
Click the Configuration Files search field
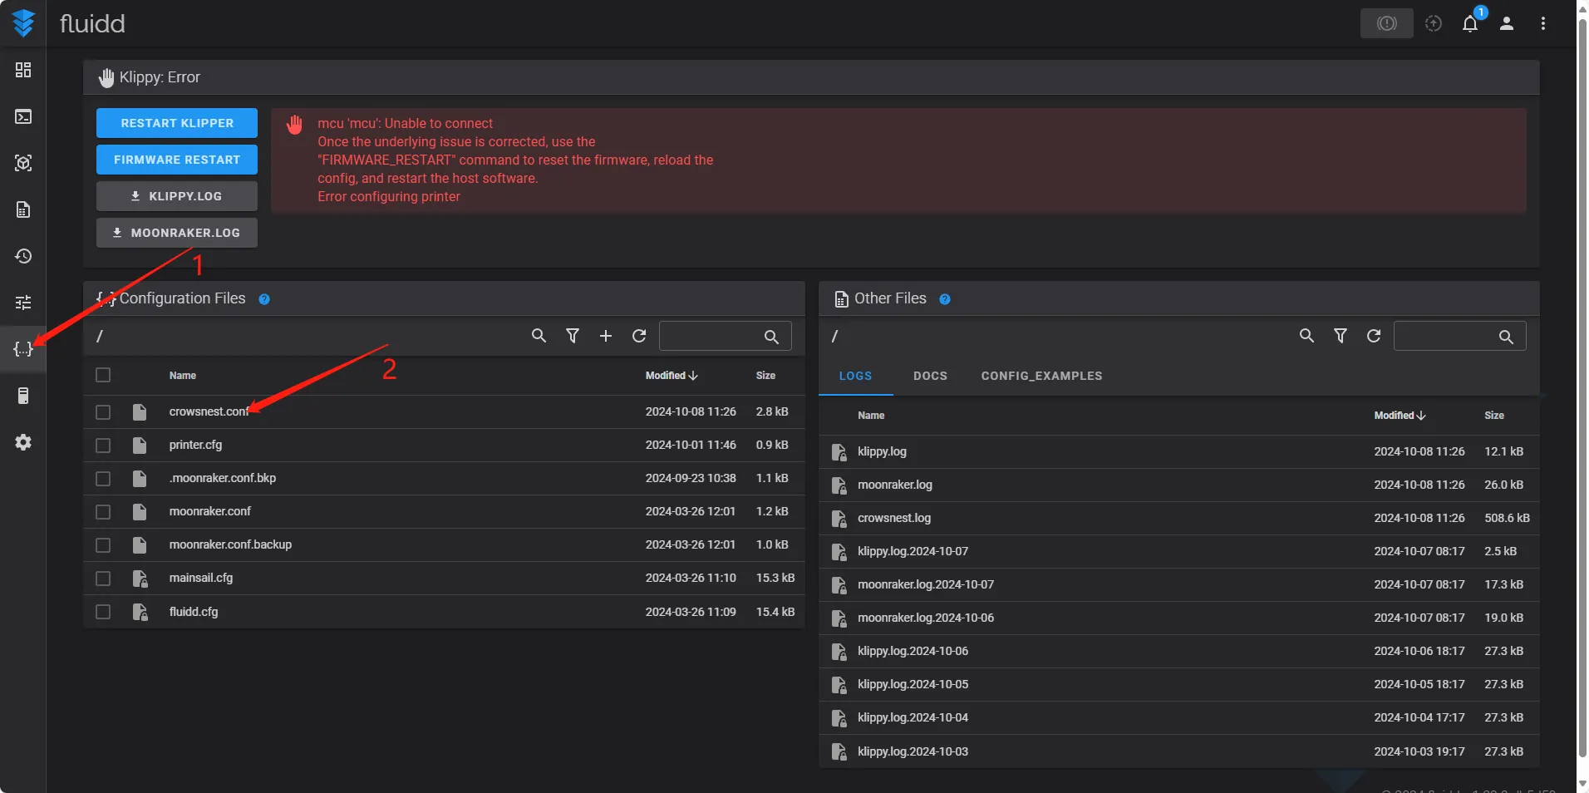(x=711, y=336)
